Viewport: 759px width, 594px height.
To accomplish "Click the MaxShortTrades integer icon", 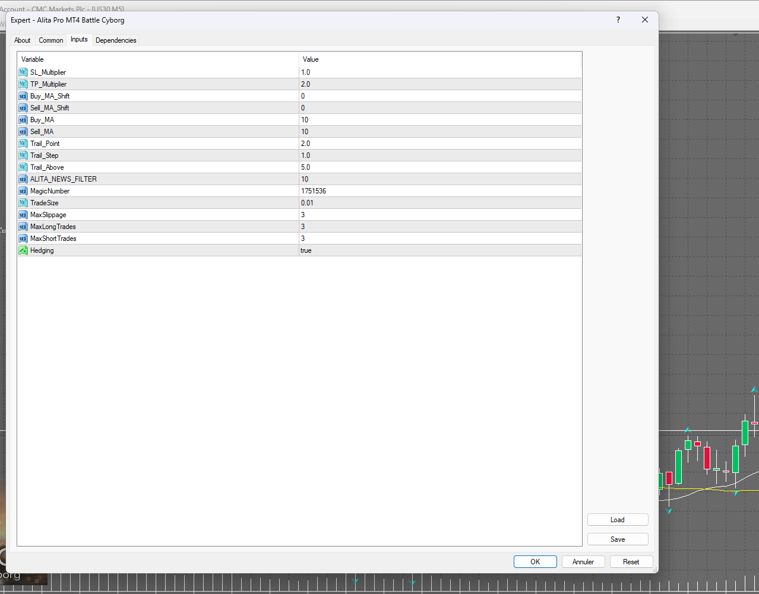I will (x=23, y=239).
